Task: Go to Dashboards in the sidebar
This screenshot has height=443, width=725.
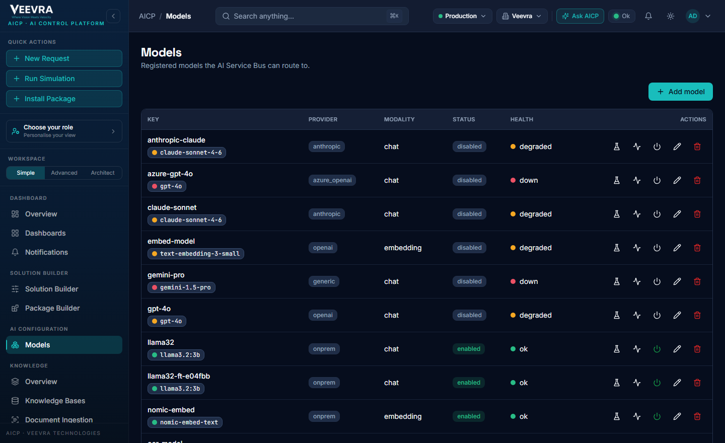Action: tap(64, 233)
